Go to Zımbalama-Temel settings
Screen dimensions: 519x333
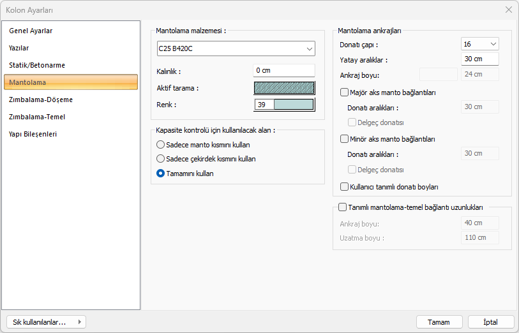(37, 117)
